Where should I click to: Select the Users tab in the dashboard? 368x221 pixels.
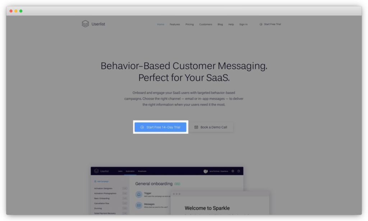coord(120,171)
